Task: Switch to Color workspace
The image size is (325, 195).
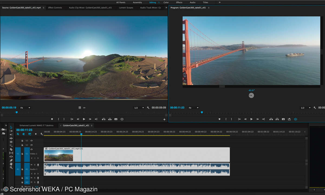Action: pyautogui.click(x=166, y=2)
